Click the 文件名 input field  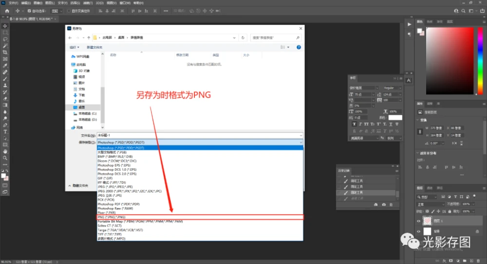[200, 135]
